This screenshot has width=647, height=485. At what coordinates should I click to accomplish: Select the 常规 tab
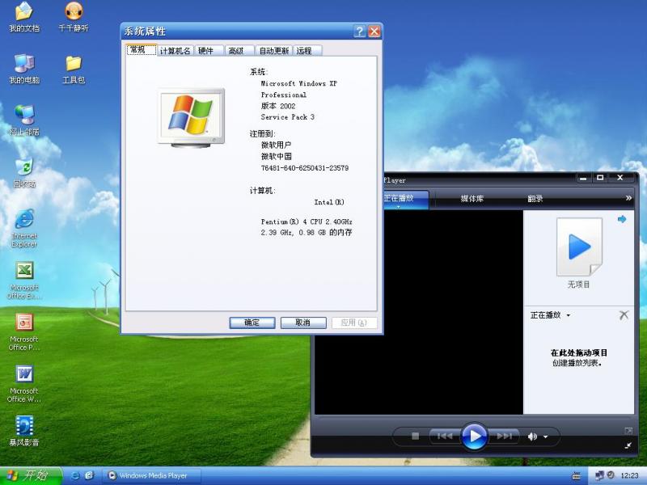point(141,50)
